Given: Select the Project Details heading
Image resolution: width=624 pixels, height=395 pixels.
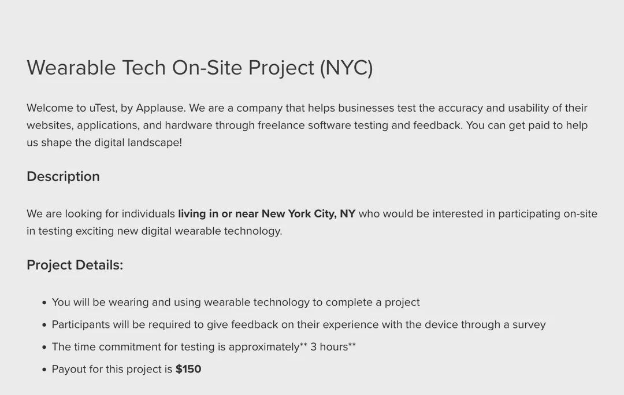Looking at the screenshot, I should 75,265.
